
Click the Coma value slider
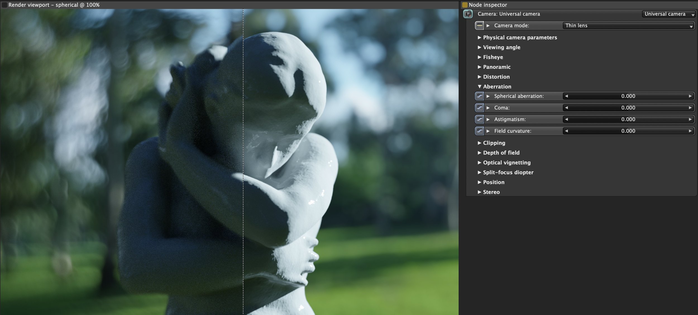click(628, 108)
